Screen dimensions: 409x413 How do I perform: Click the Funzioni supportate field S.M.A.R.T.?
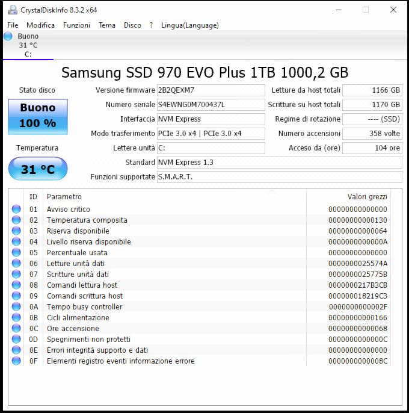[280, 177]
